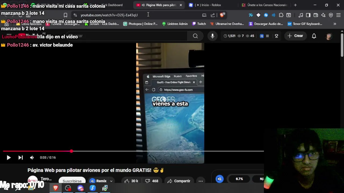Close the active YouTube tab

pos(181,5)
